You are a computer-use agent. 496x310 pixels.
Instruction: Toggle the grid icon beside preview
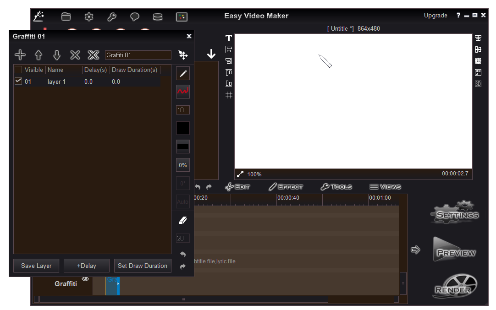pyautogui.click(x=229, y=95)
